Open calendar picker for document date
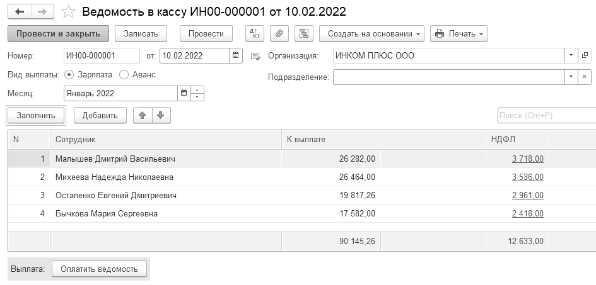This screenshot has height=285, width=596. [235, 56]
